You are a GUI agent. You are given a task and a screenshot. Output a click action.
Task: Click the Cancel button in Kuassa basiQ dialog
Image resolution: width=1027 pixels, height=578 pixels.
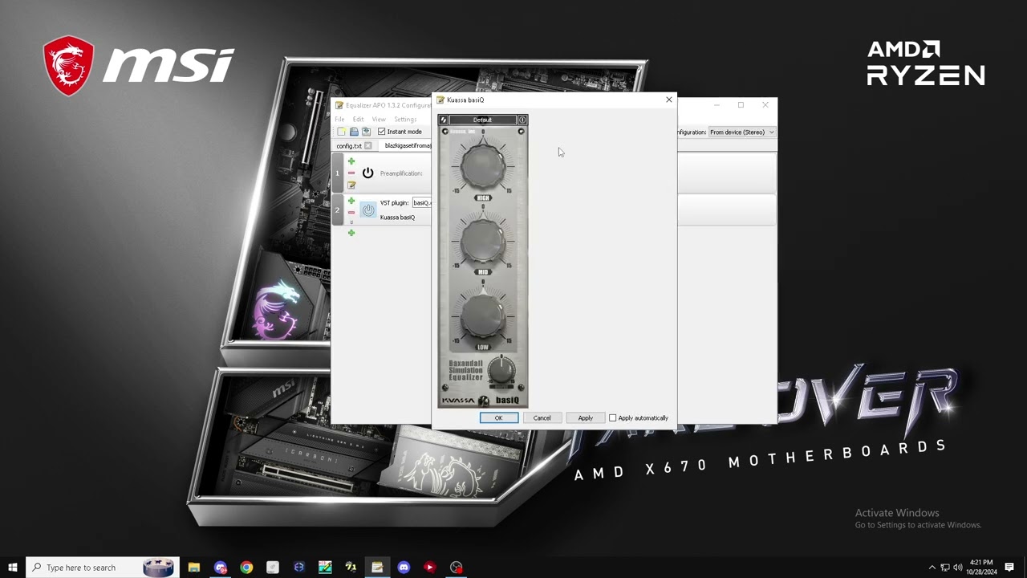coord(542,417)
